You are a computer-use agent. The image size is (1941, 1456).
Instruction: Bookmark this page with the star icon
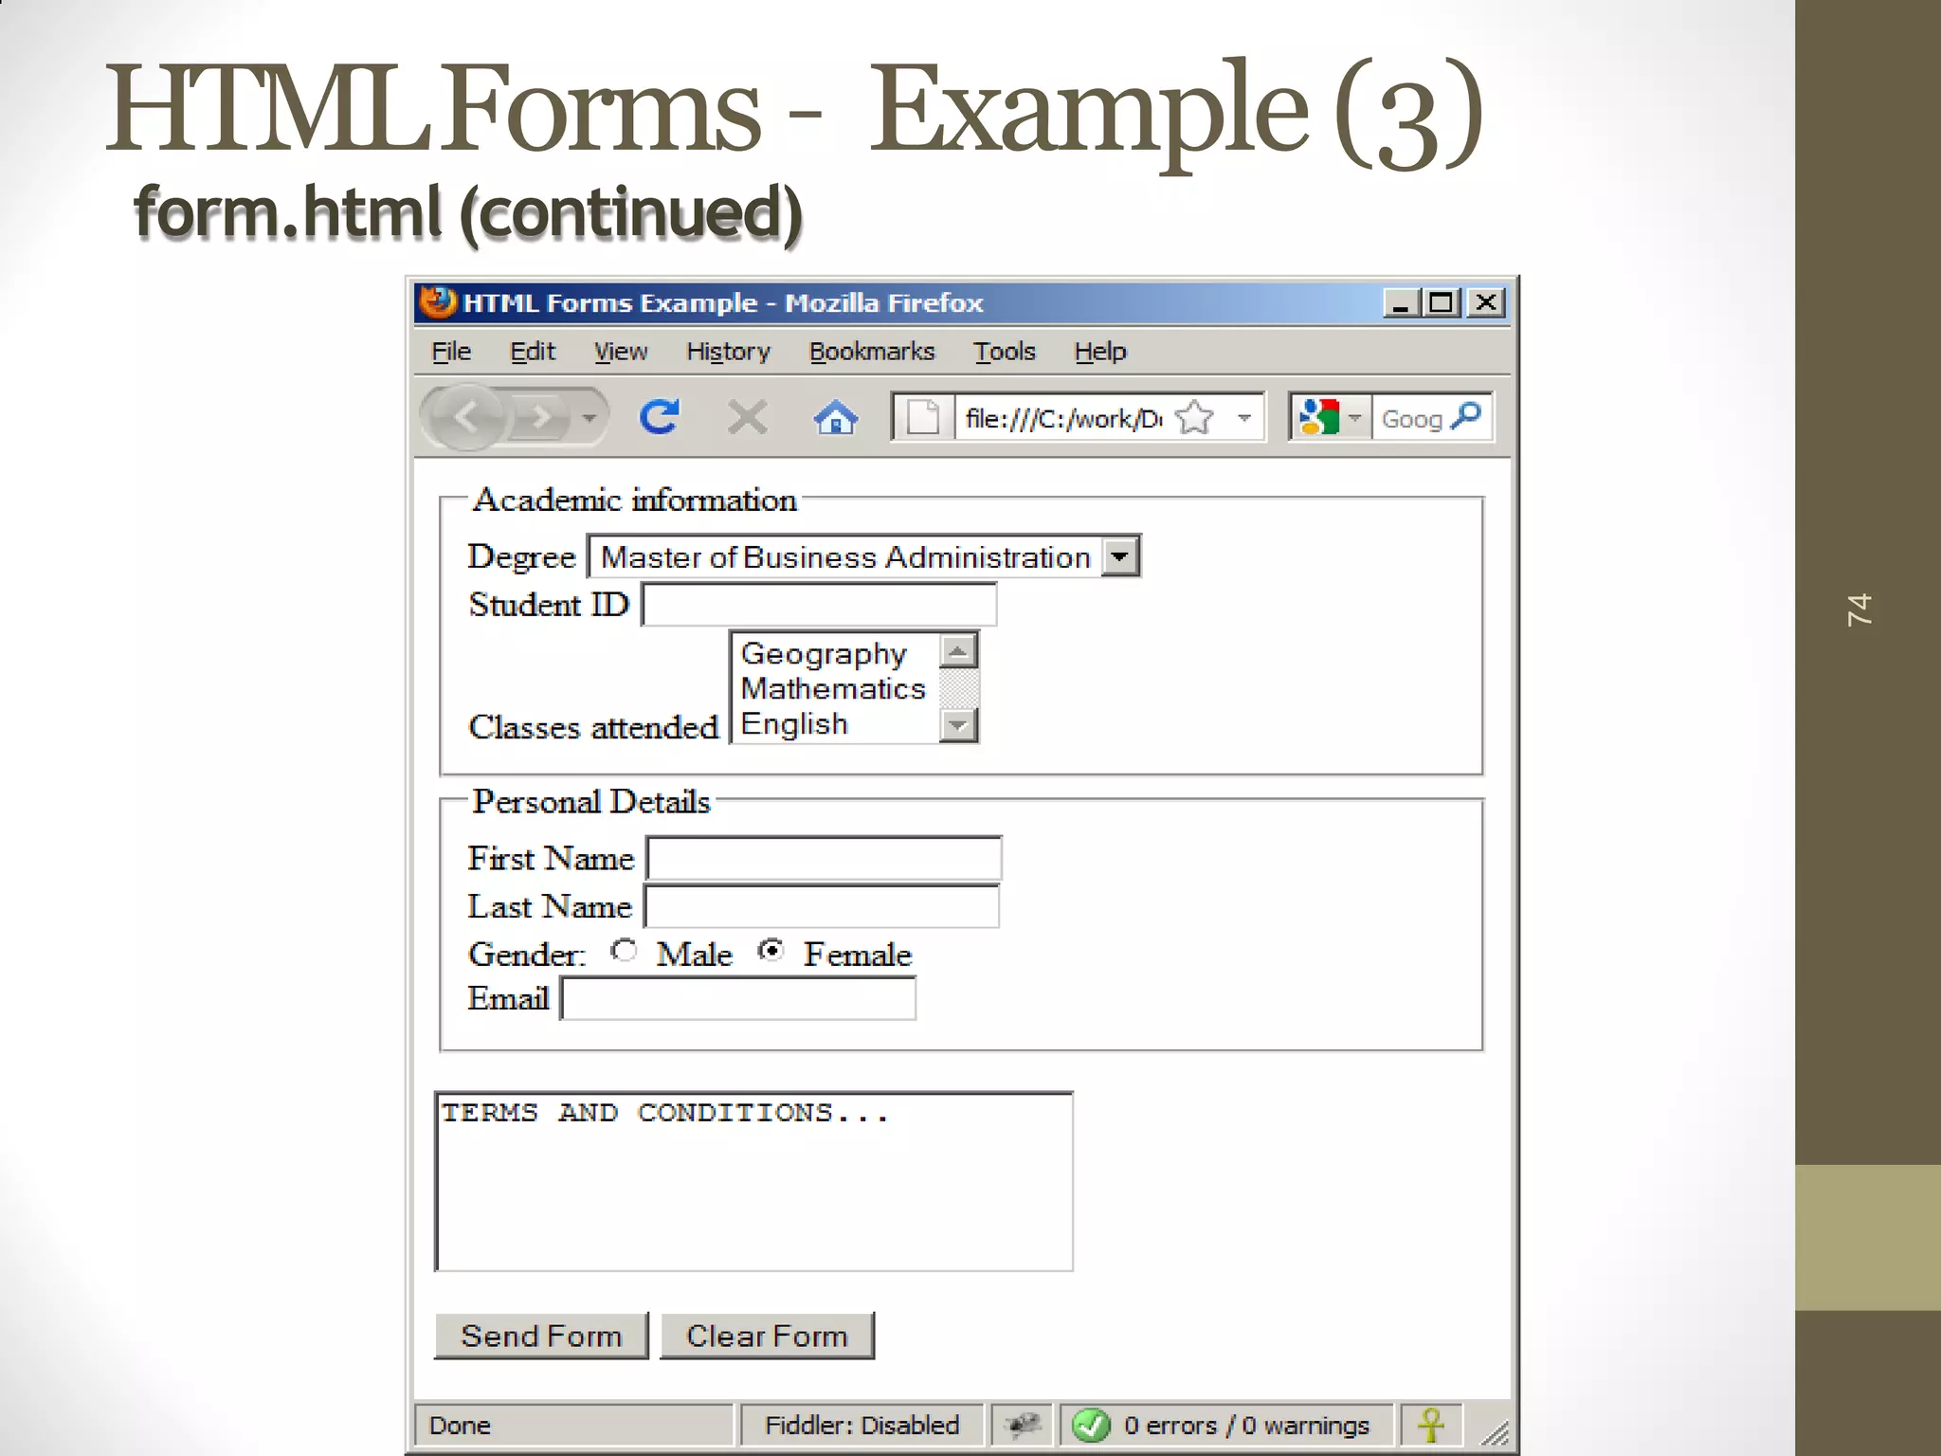(1194, 417)
